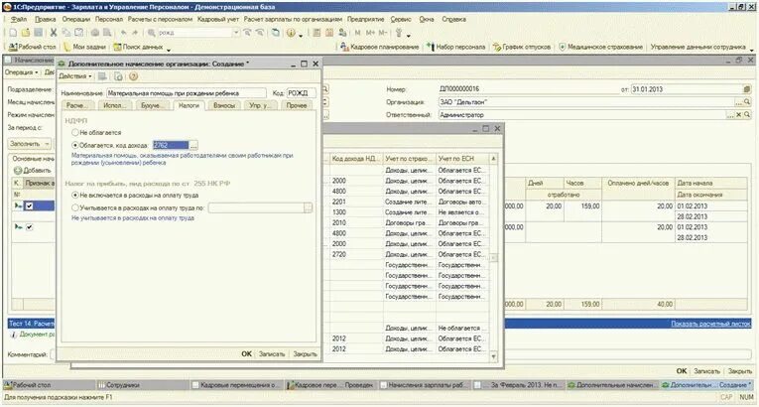Click the Print preview icon
This screenshot has height=407, width=759.
pyautogui.click(x=107, y=33)
